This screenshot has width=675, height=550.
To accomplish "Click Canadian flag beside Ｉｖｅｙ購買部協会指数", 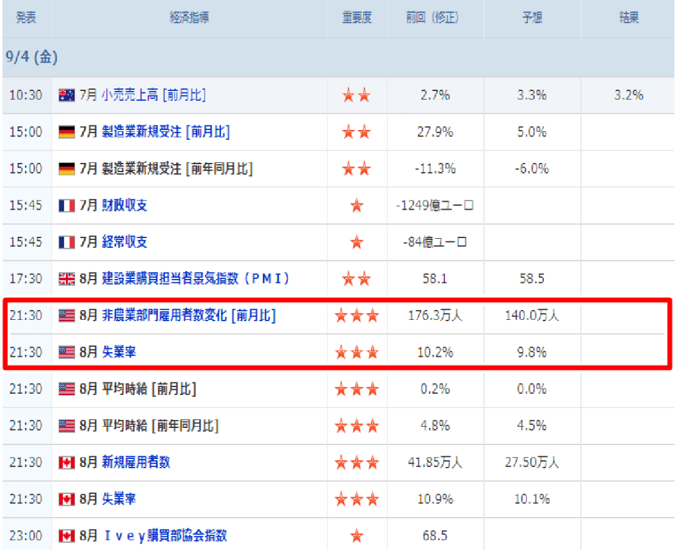I will [67, 535].
